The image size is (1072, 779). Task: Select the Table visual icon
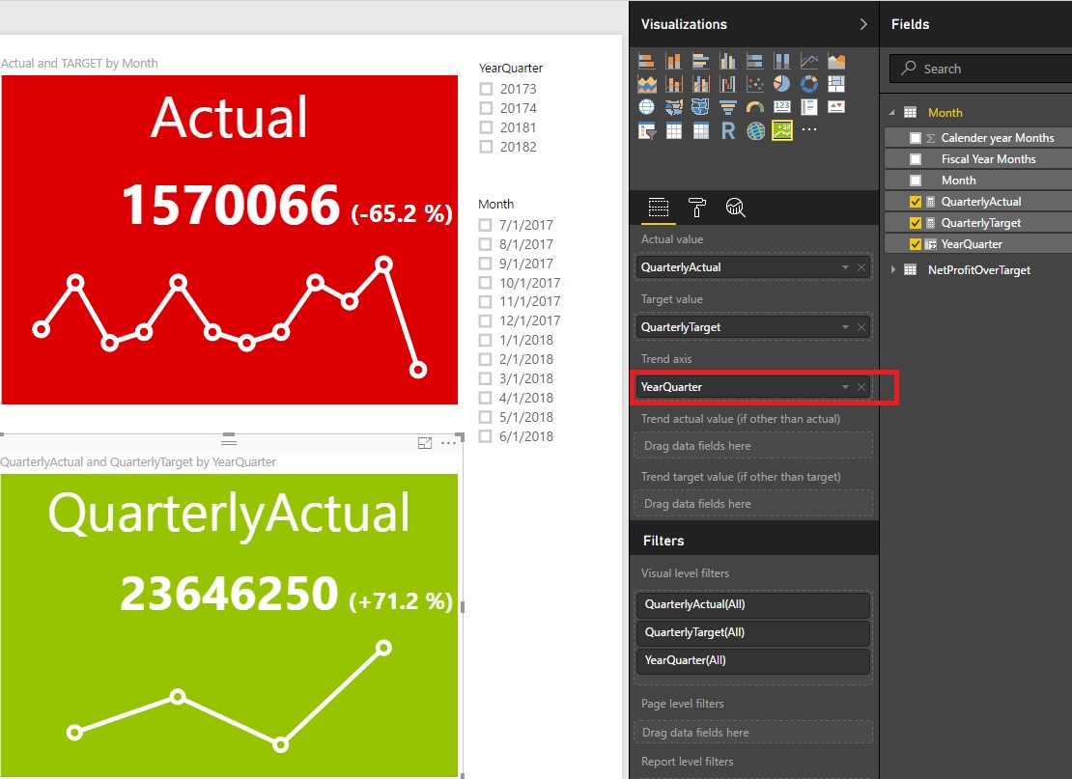673,129
